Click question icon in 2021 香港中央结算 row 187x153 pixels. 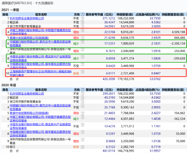(82, 38)
